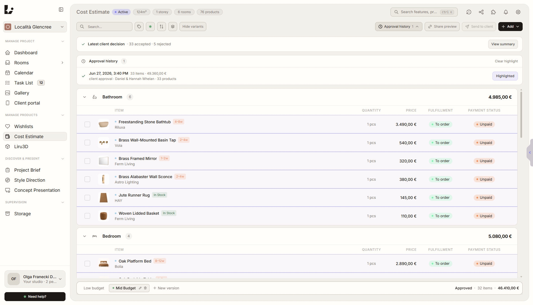Open Wishlists in sidebar
This screenshot has height=305, width=533.
point(35,126)
